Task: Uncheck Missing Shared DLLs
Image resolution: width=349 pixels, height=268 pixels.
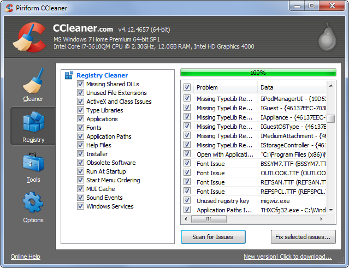Action: [x=80, y=84]
